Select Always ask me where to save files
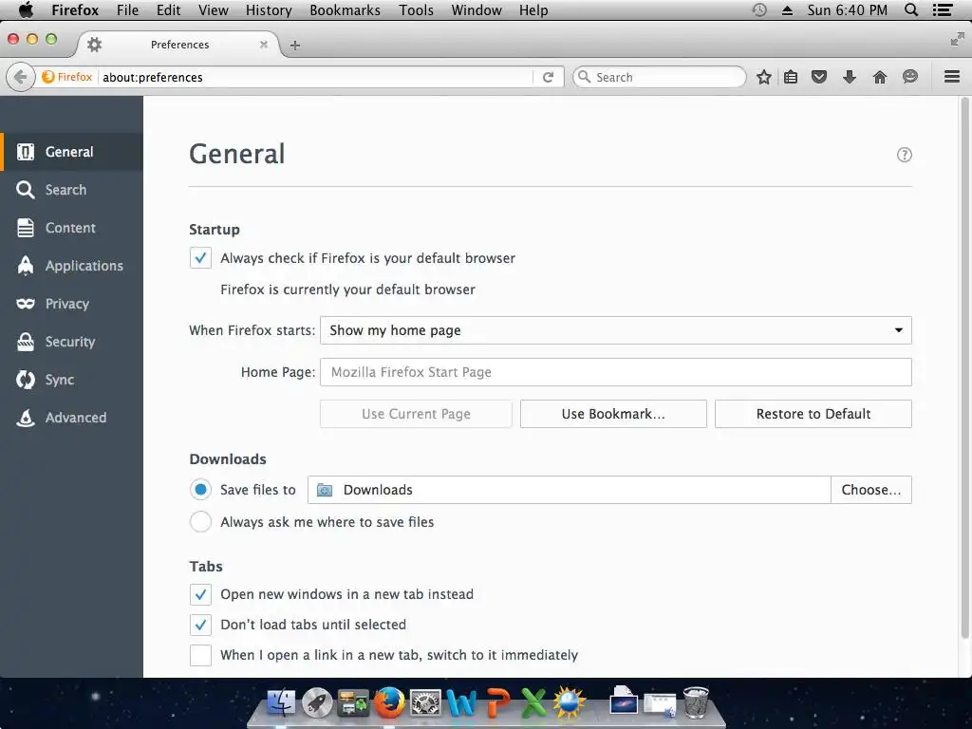Image resolution: width=972 pixels, height=729 pixels. (x=200, y=522)
